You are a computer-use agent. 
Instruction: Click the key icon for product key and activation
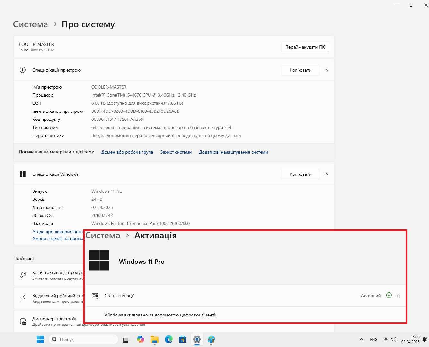(23, 275)
